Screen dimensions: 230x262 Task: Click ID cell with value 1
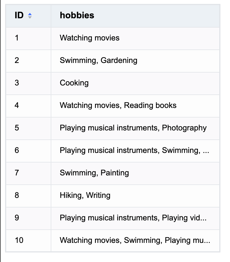click(x=28, y=39)
